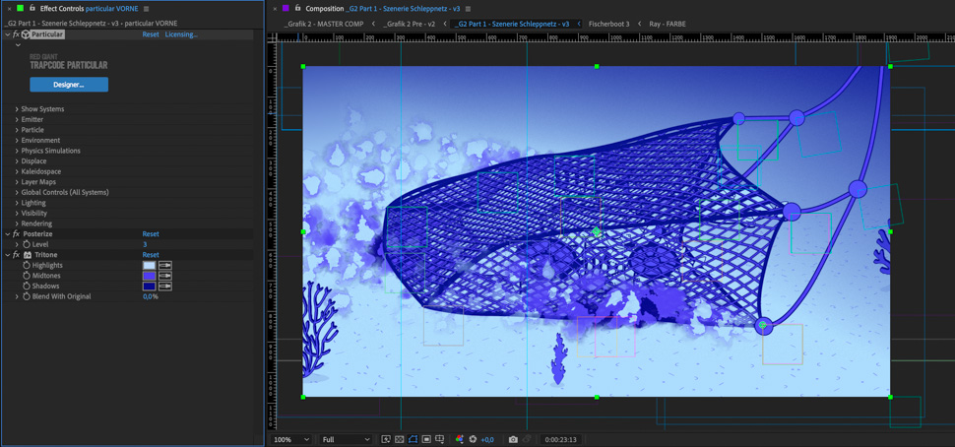Screen dimensions: 955x447
Task: Open the 100% magnification dropdown
Action: (x=291, y=439)
